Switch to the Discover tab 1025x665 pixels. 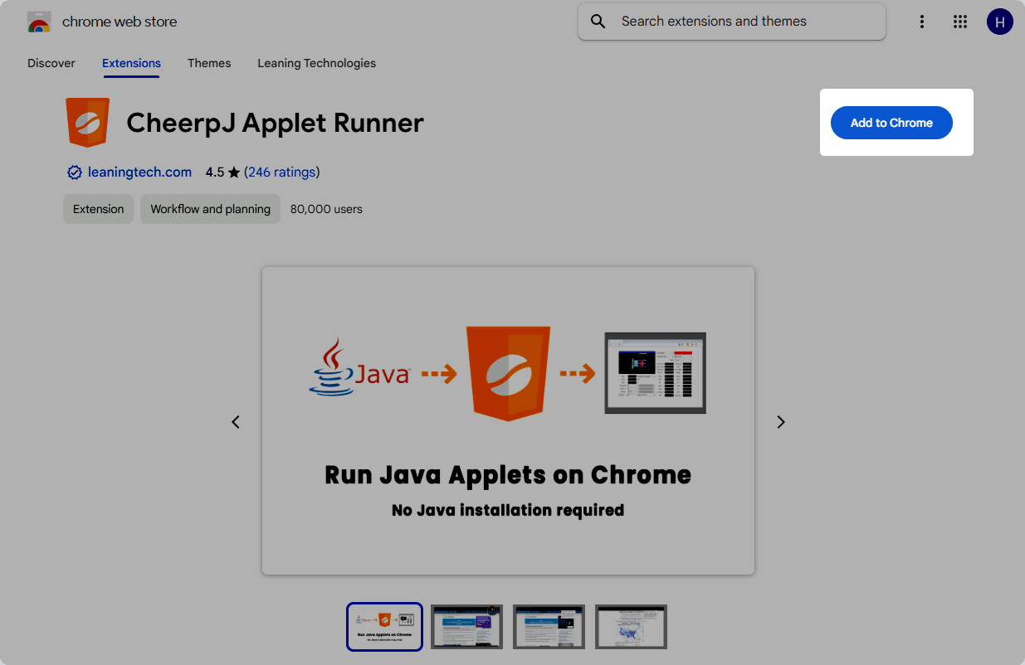point(51,63)
